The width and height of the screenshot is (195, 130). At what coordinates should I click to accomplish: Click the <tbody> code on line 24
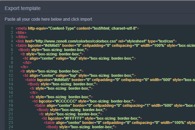click(81, 127)
